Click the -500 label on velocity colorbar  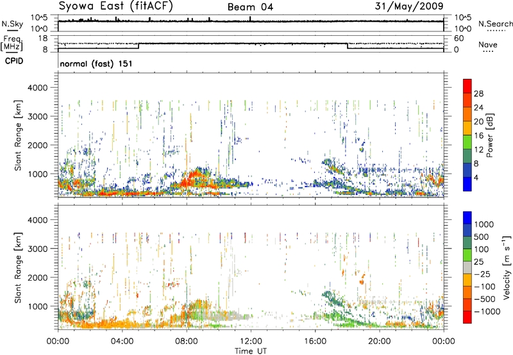485,299
